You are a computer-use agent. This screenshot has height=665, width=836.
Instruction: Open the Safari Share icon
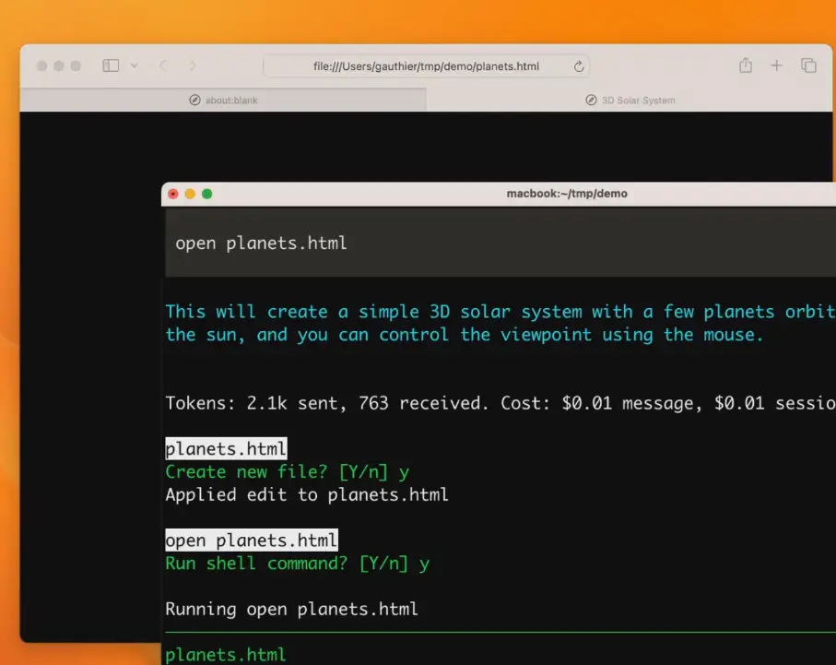pos(746,65)
